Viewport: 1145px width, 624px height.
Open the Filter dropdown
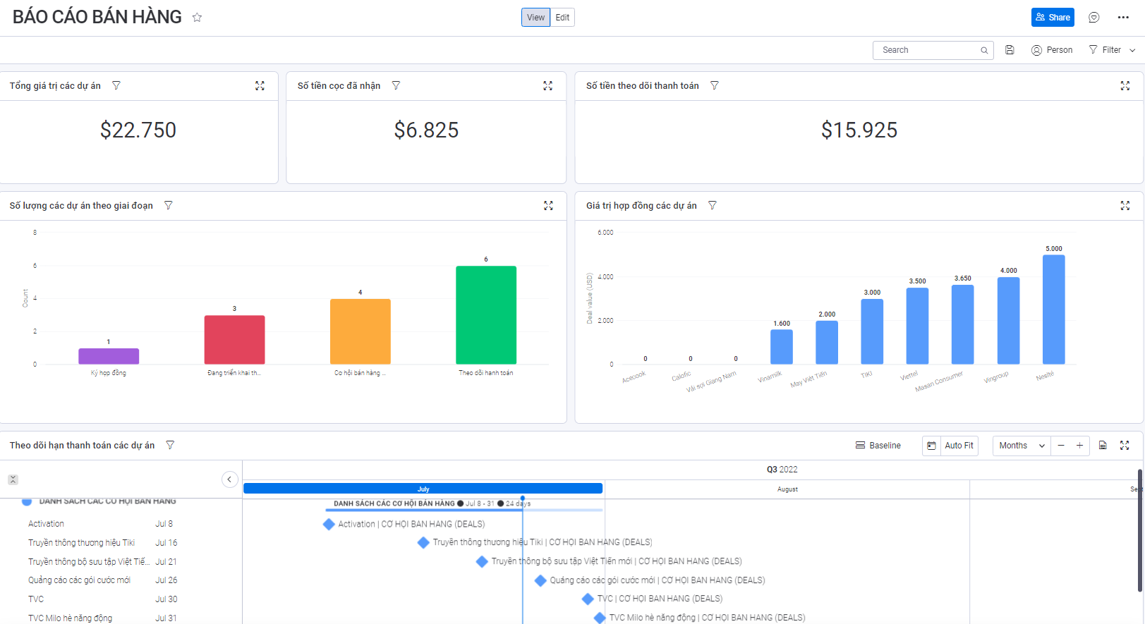tap(1112, 50)
